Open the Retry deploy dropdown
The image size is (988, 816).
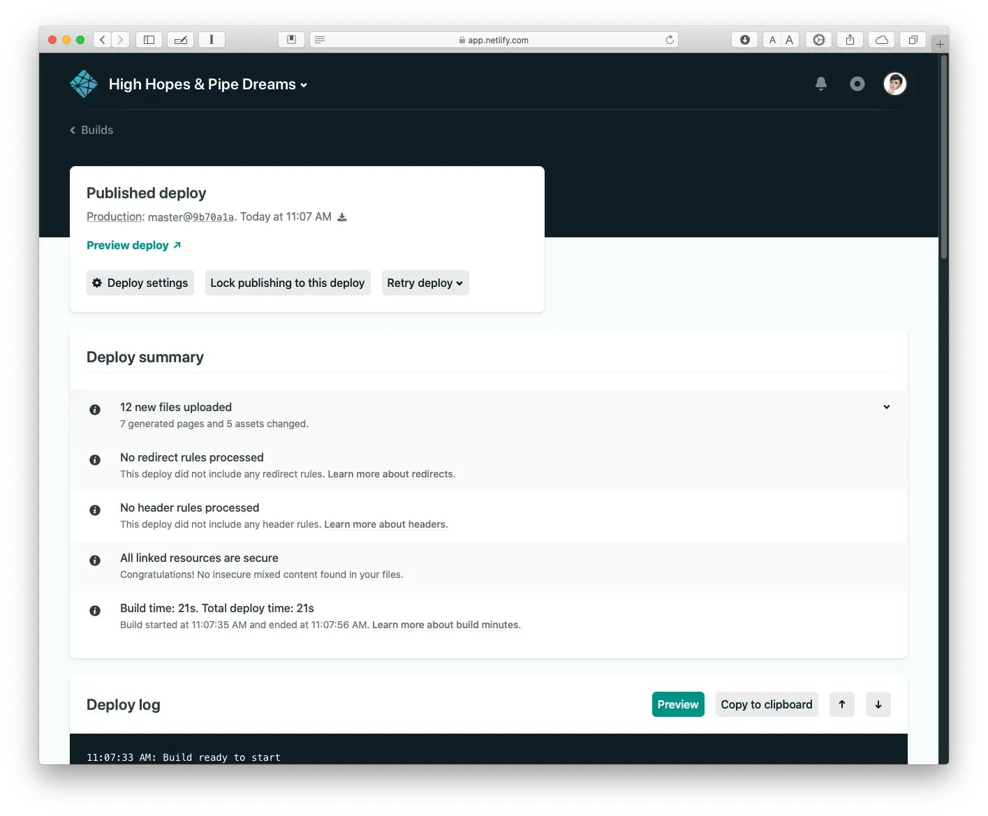[425, 283]
